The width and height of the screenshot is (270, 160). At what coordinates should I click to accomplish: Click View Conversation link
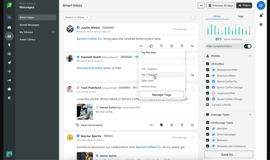(89, 125)
